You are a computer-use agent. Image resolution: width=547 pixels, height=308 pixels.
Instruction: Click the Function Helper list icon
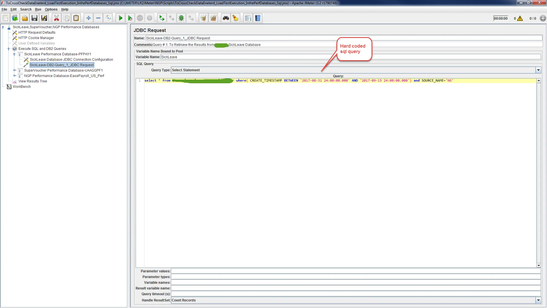[248, 18]
